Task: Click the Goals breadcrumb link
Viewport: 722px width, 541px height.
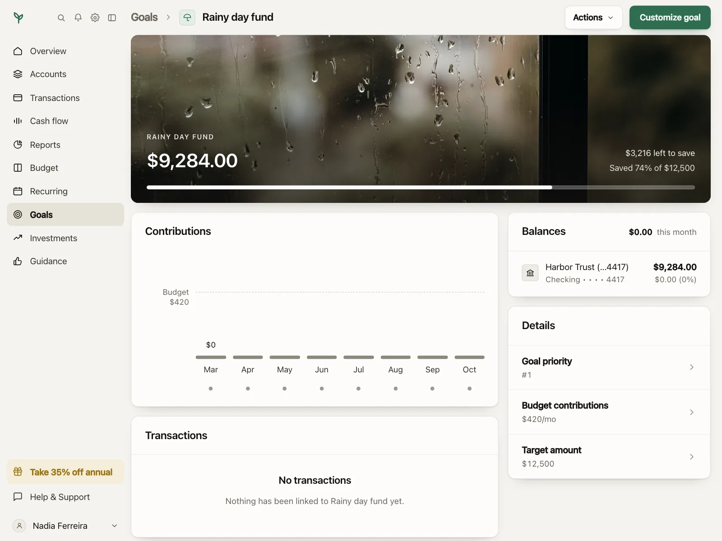Action: point(144,17)
